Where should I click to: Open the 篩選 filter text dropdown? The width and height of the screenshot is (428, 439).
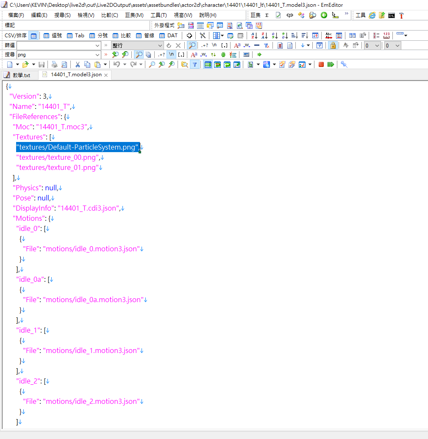pyautogui.click(x=97, y=45)
